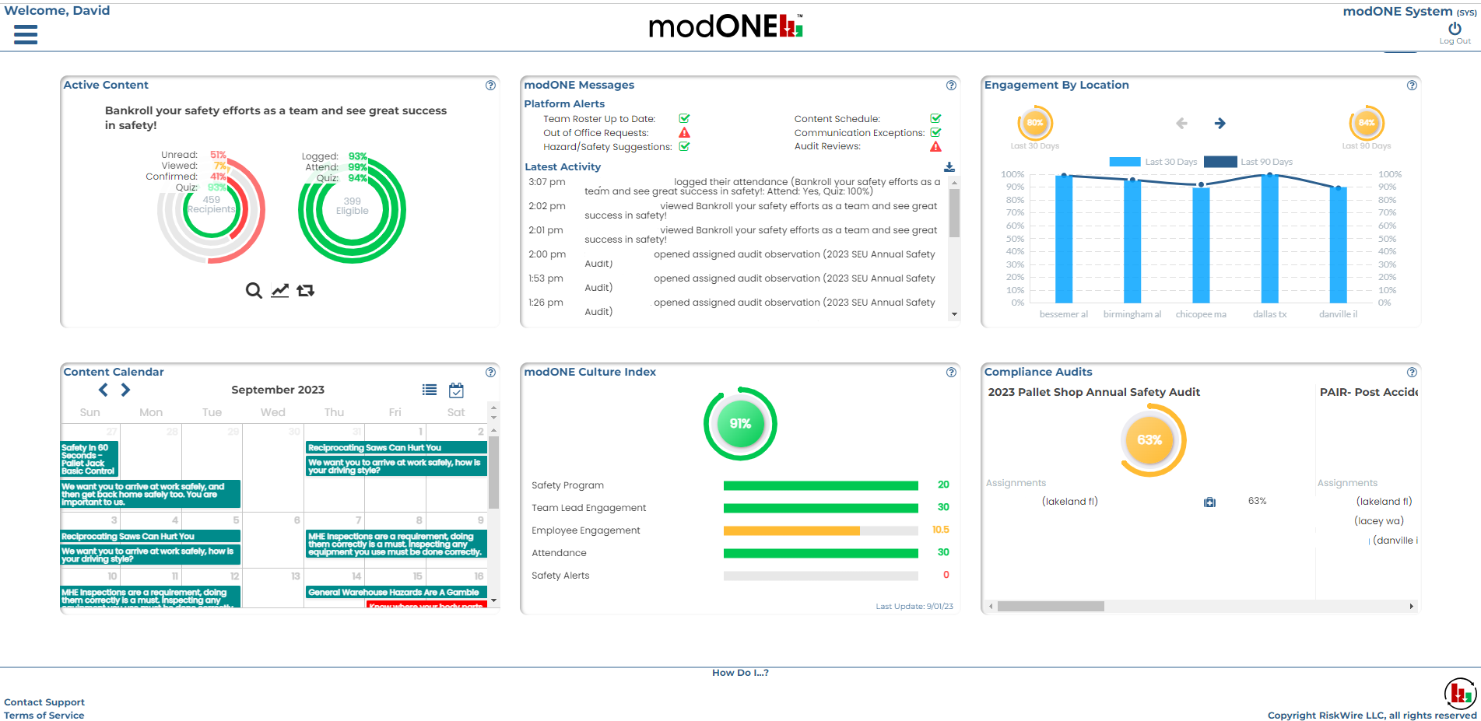Click Content Schedule checkmark
1481x721 pixels.
pyautogui.click(x=935, y=119)
